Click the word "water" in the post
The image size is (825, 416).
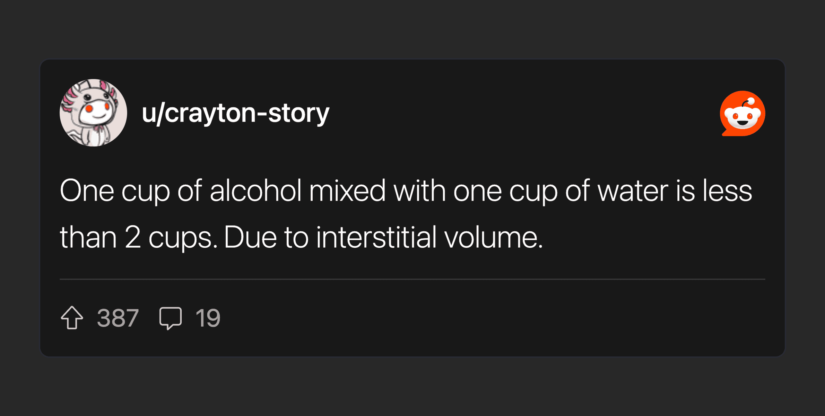tap(633, 191)
